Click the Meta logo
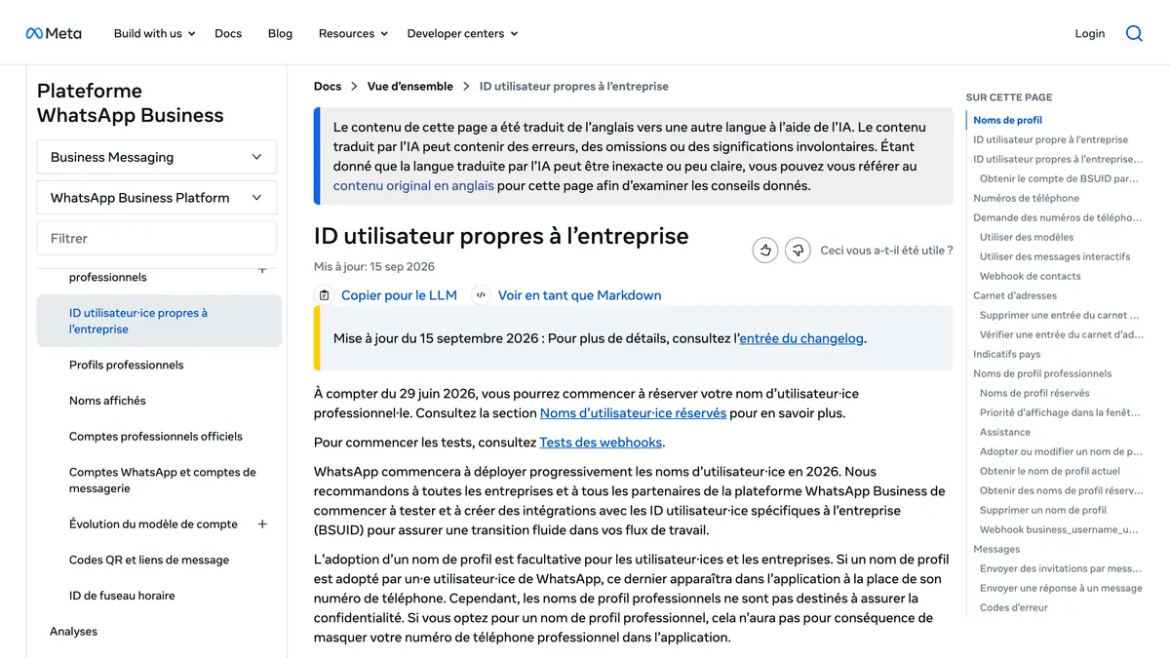Image resolution: width=1170 pixels, height=658 pixels. click(x=54, y=33)
